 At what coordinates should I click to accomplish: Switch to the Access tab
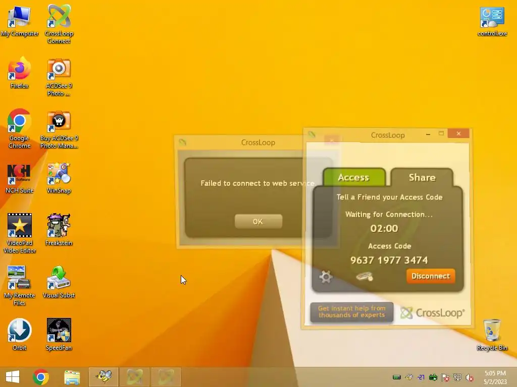coord(353,177)
